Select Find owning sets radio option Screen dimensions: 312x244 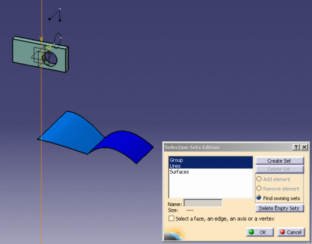pyautogui.click(x=259, y=198)
